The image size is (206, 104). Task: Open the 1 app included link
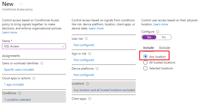(14, 85)
